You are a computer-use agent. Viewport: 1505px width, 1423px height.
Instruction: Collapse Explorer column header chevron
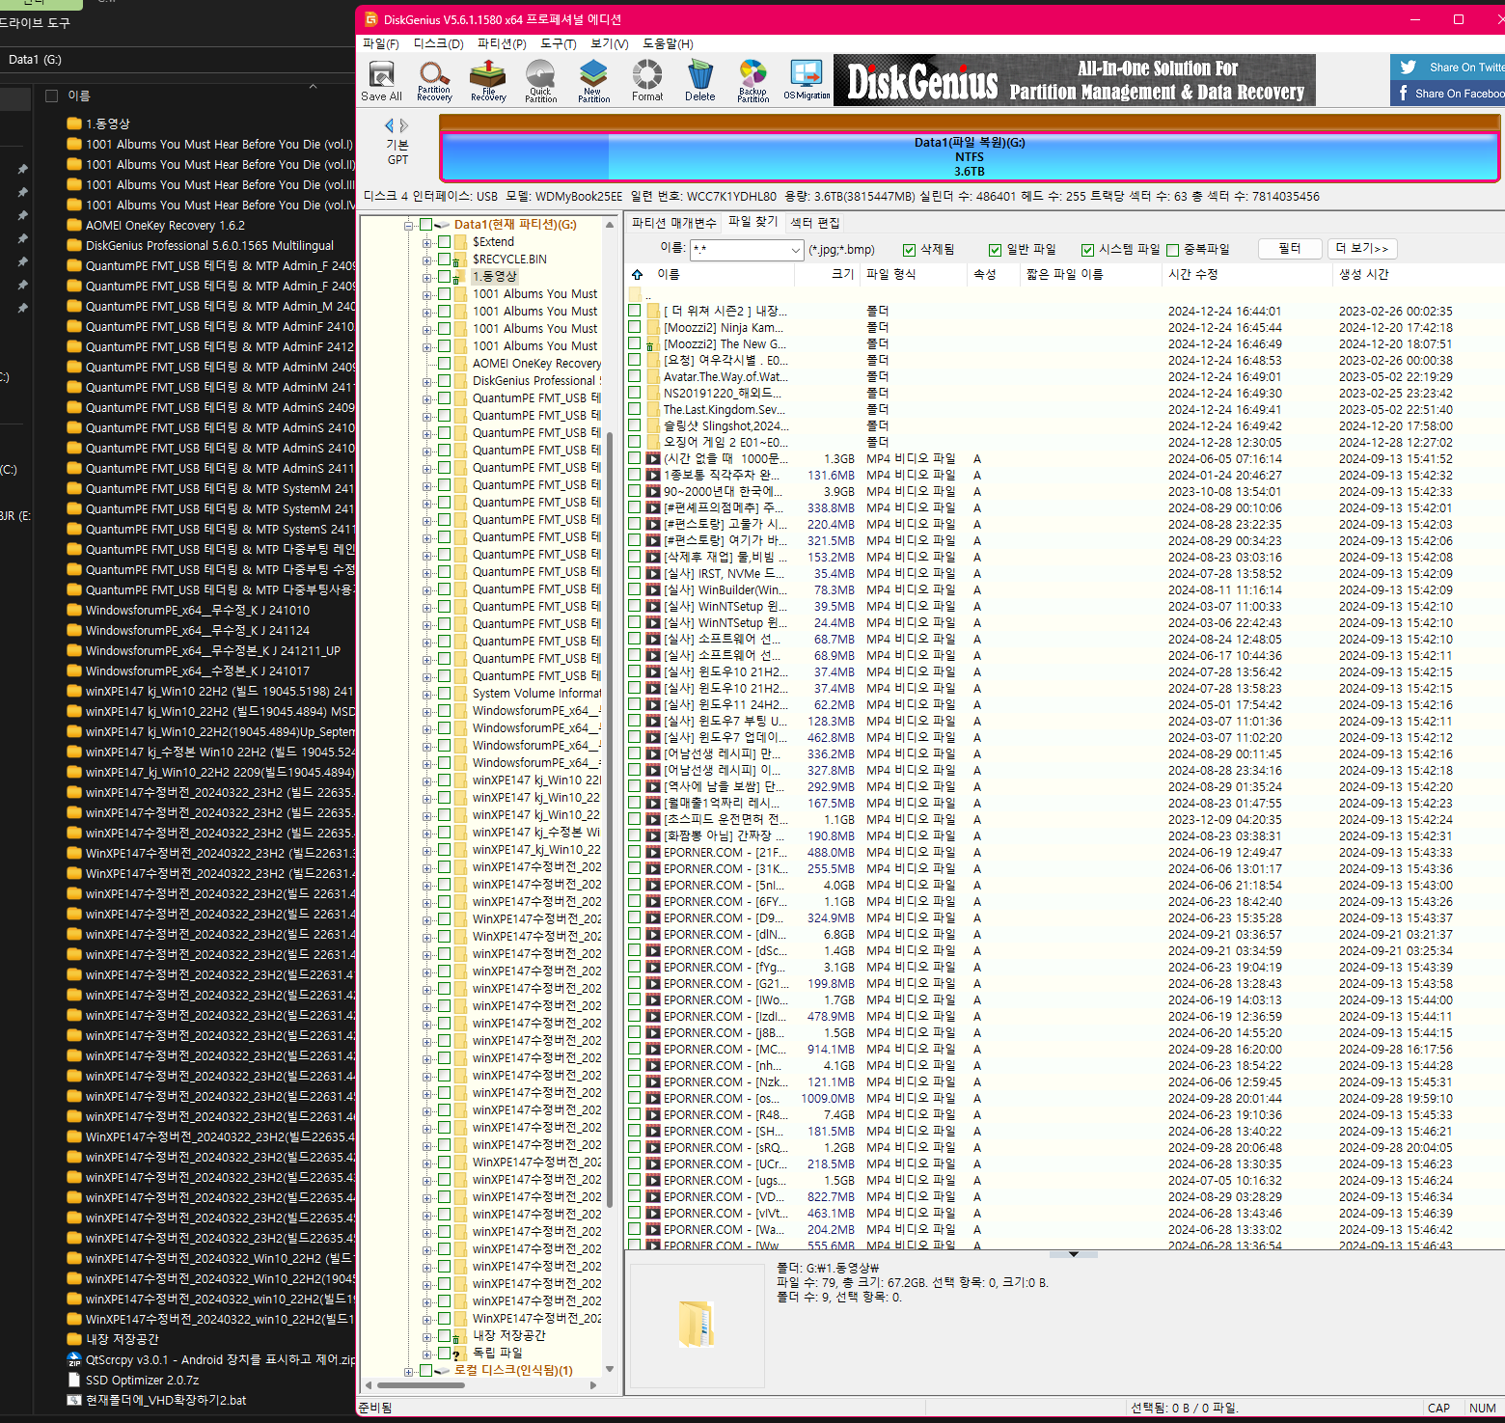click(313, 87)
